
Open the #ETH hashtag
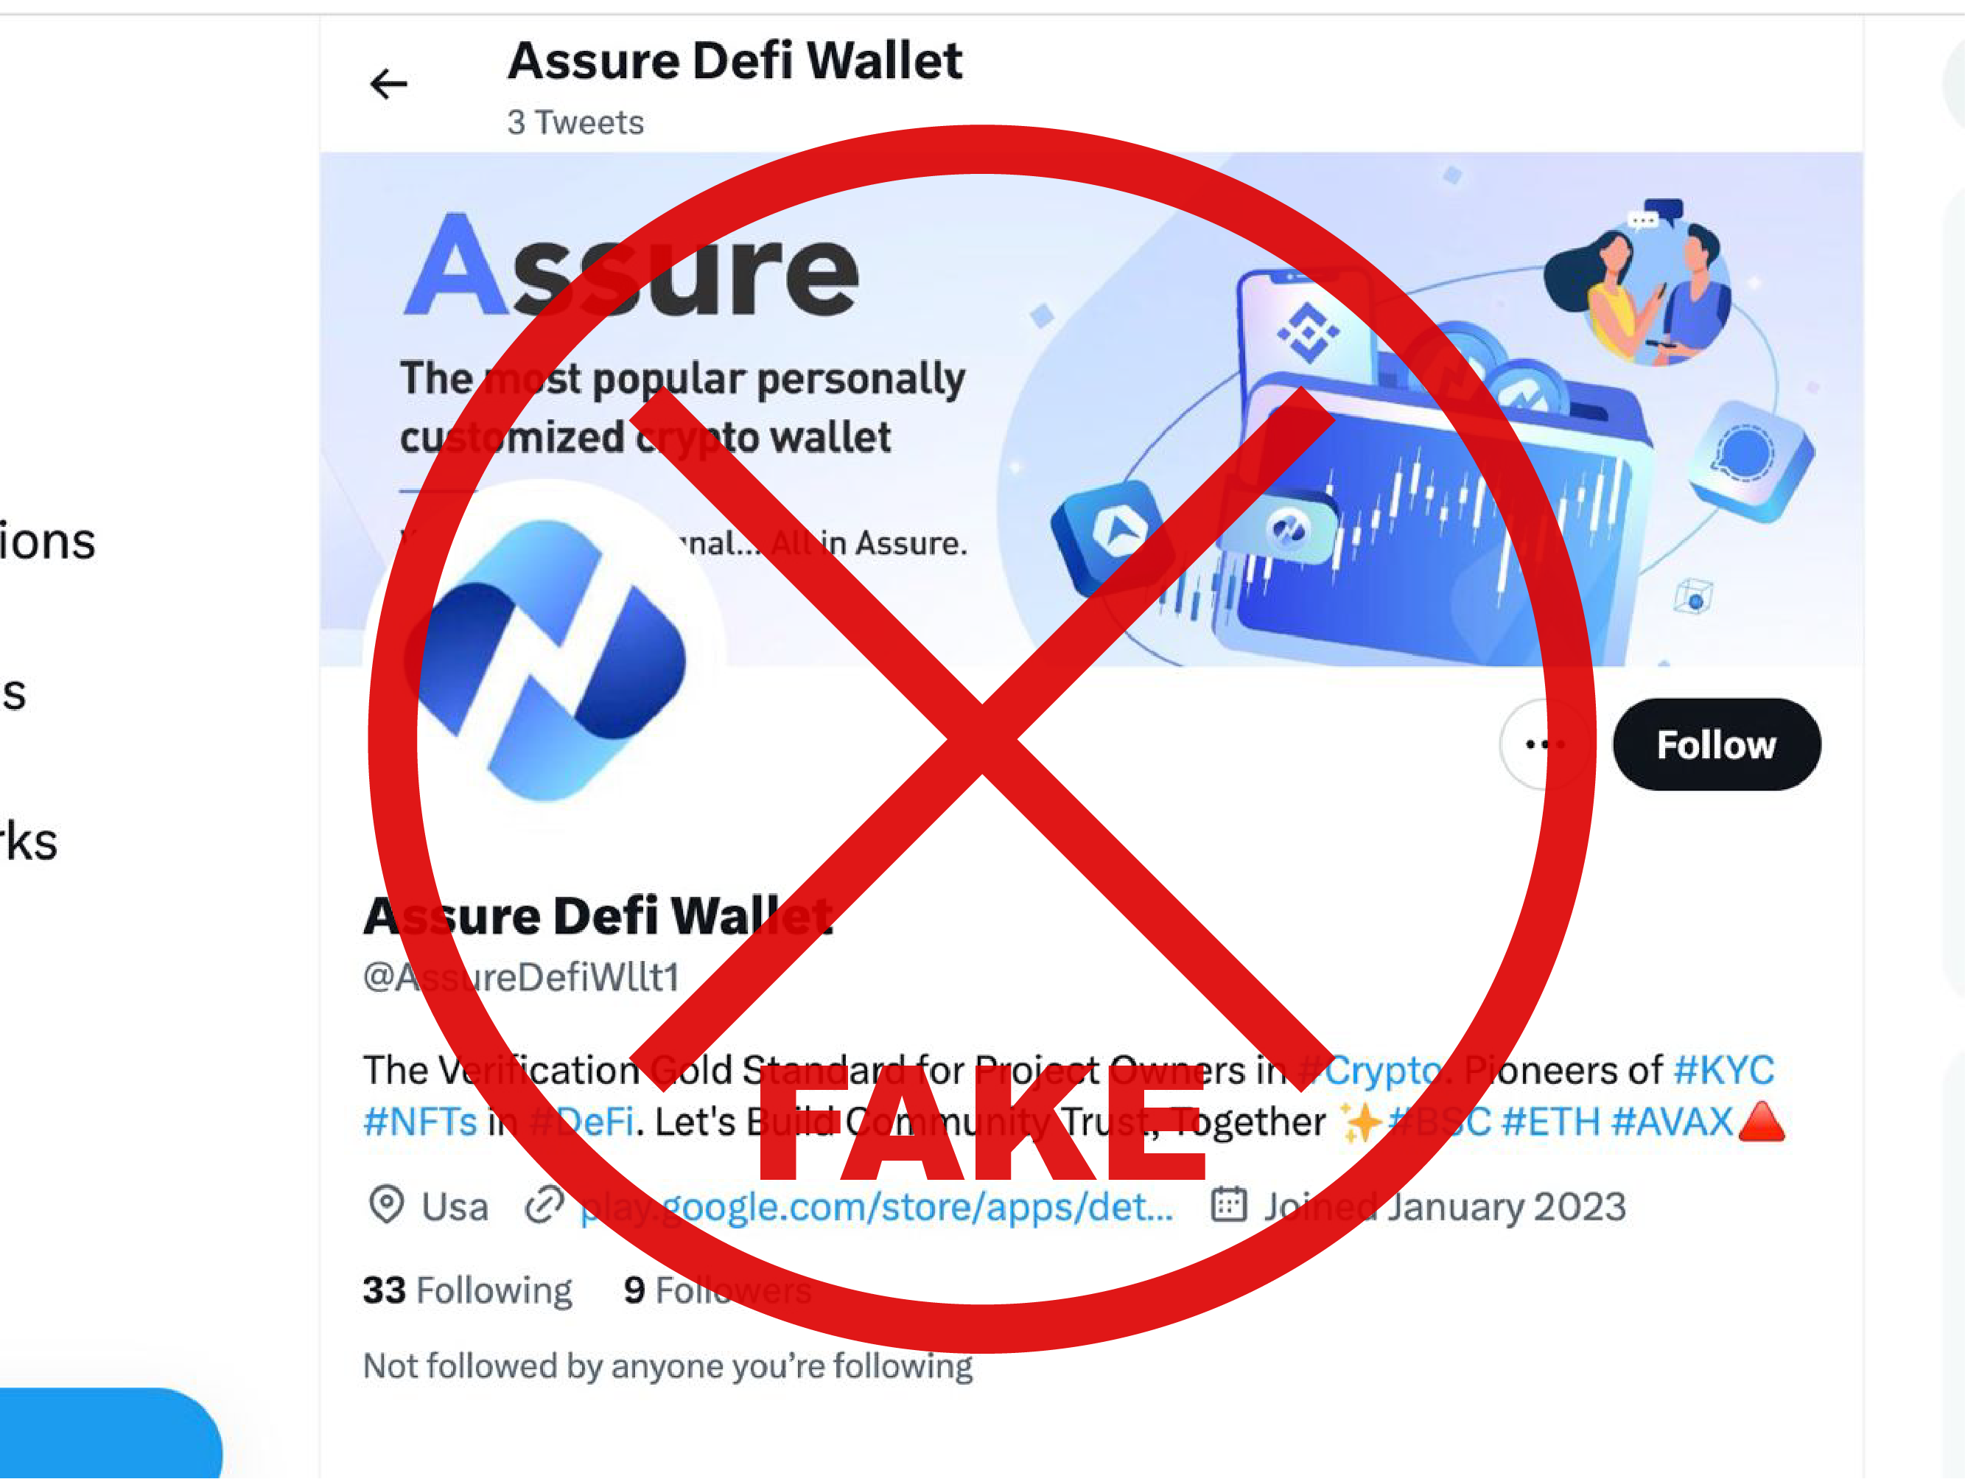(1551, 1122)
